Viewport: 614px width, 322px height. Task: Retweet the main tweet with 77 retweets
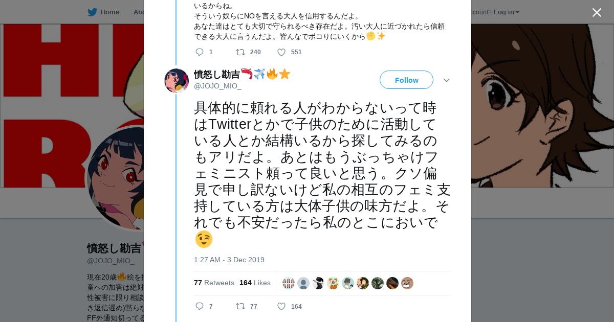coord(240,306)
